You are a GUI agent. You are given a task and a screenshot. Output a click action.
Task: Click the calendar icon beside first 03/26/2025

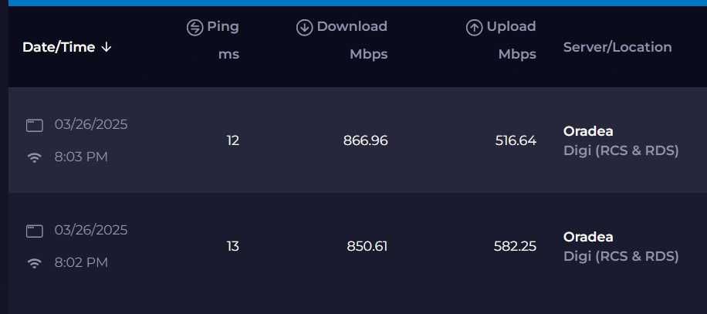pos(34,125)
